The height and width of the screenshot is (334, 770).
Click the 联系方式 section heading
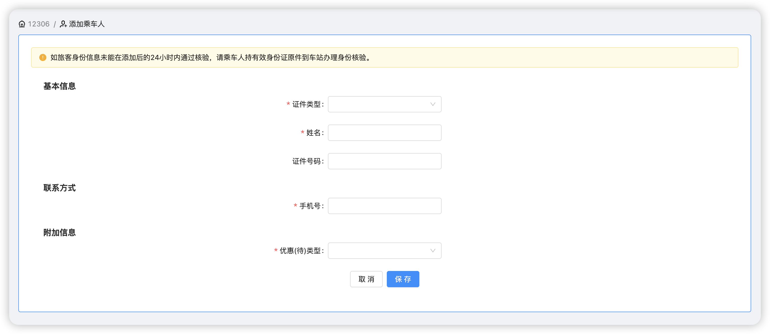59,188
